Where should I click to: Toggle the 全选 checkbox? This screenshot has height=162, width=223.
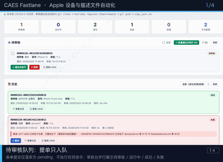pos(163,42)
